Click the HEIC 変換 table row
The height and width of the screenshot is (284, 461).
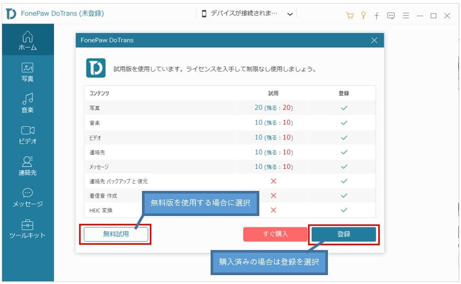pyautogui.click(x=229, y=210)
